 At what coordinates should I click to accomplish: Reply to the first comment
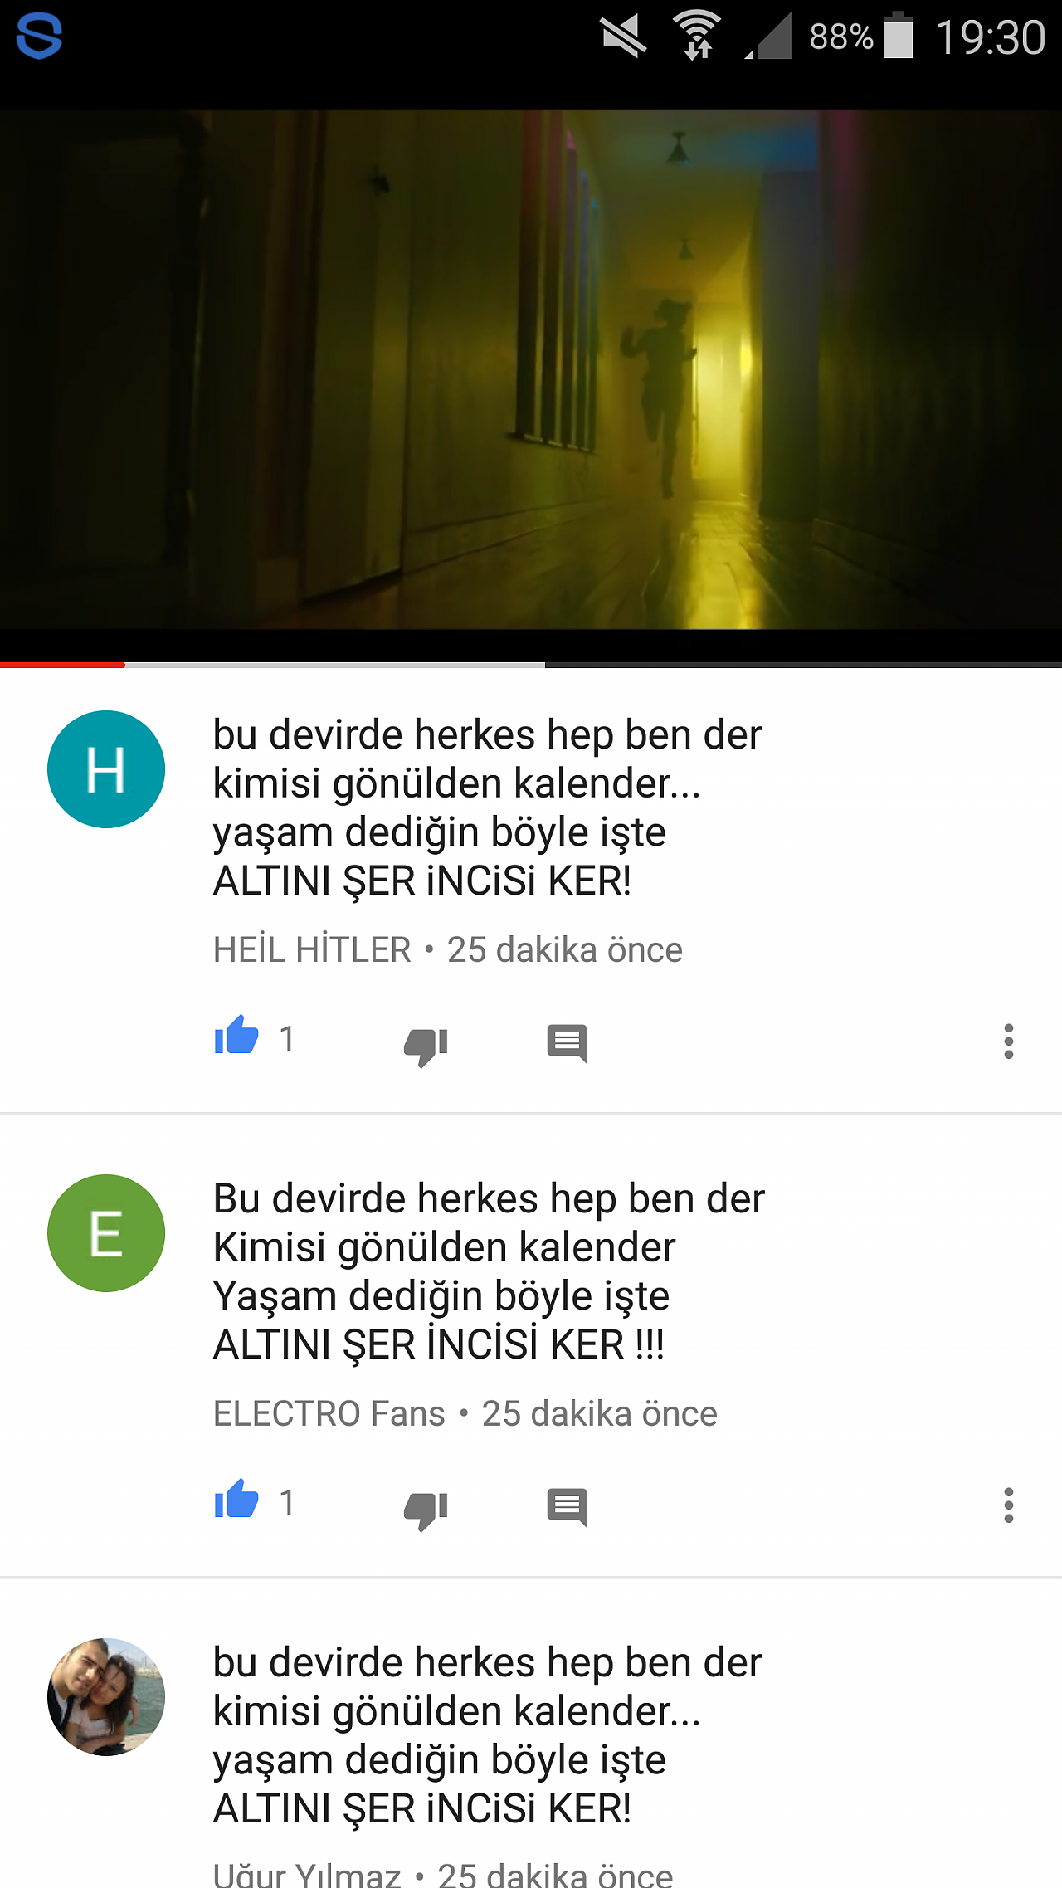tap(568, 1043)
